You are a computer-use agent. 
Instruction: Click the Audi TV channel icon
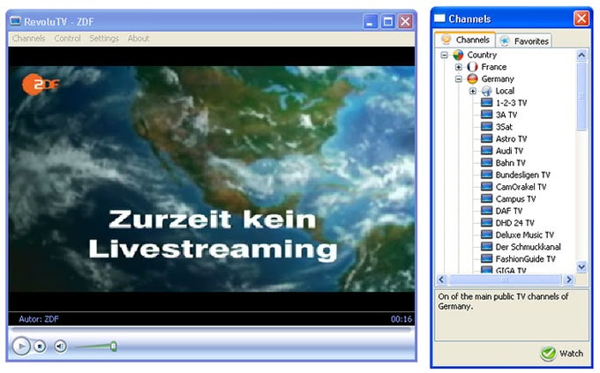tap(486, 151)
